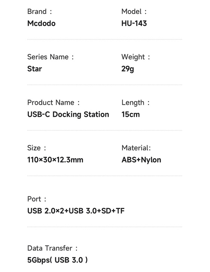210x272 pixels.
Task: Click the "Size" label
Action: click(34, 148)
